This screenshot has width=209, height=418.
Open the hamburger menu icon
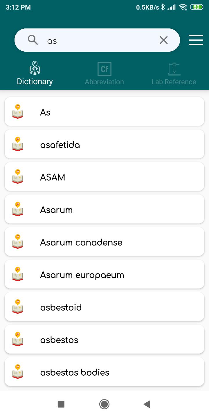click(x=196, y=40)
